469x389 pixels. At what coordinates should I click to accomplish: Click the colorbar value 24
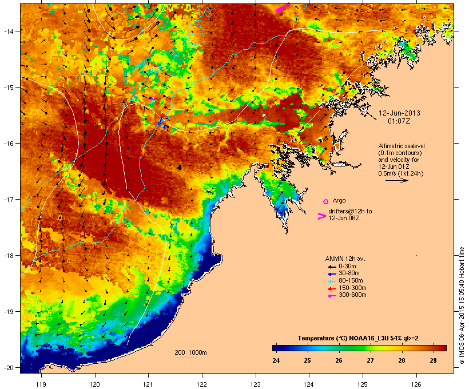point(276,360)
